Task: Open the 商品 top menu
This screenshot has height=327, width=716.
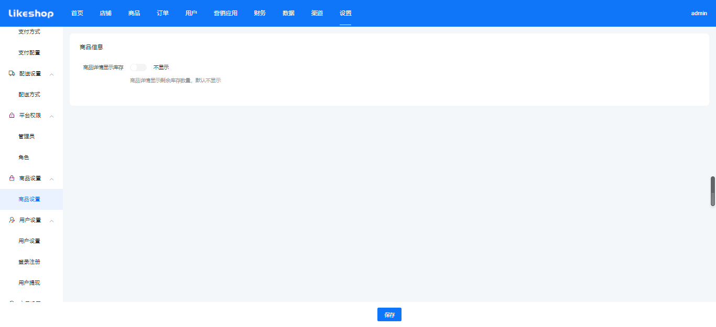Action: [134, 13]
